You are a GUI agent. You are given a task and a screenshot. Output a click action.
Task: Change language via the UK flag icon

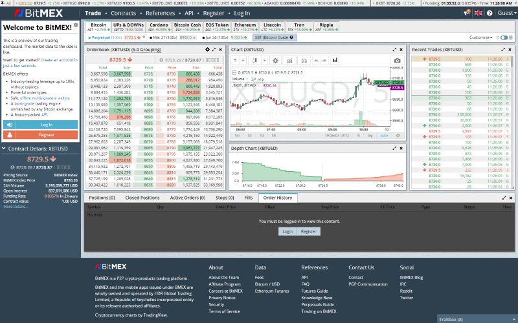tap(478, 13)
